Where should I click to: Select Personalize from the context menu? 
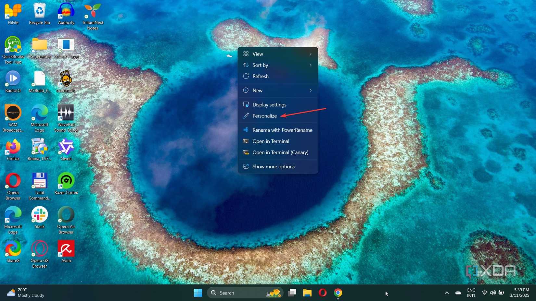click(264, 116)
